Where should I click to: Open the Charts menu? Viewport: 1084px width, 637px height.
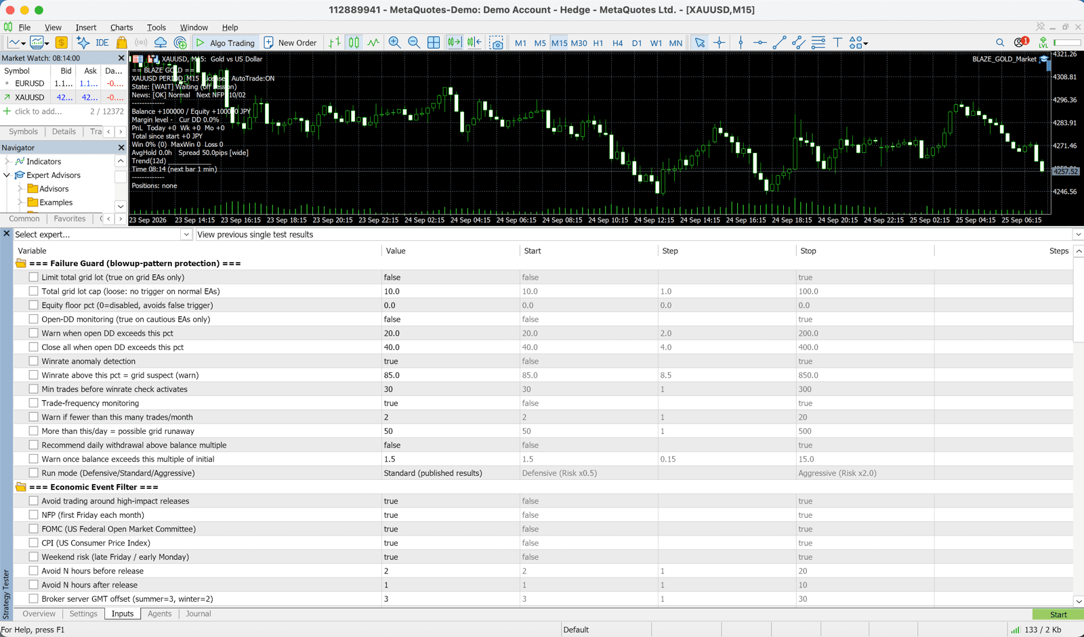121,28
